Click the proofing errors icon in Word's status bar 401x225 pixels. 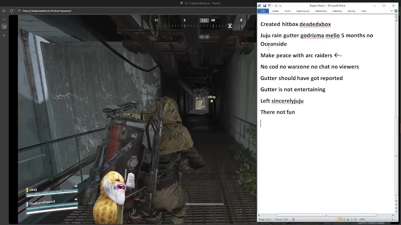coord(293,219)
